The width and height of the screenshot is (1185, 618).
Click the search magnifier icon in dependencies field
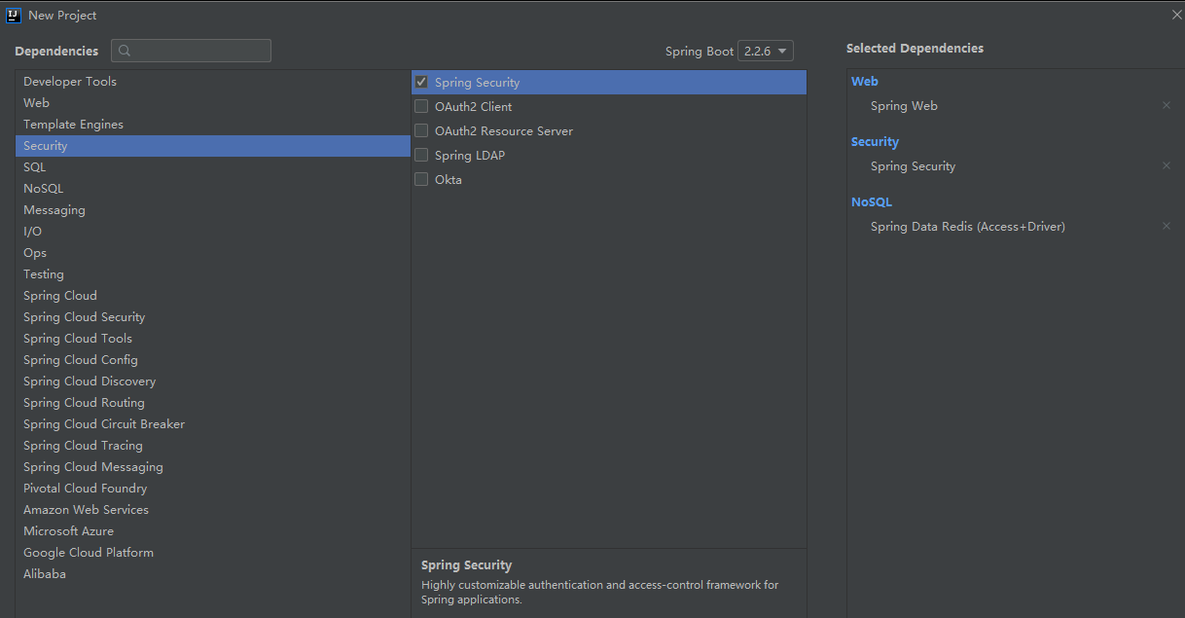(x=125, y=51)
